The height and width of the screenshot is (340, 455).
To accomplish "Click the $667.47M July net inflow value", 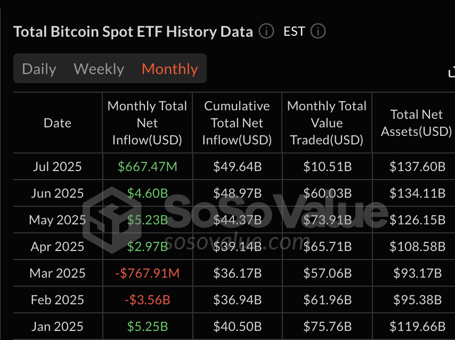I will point(148,167).
